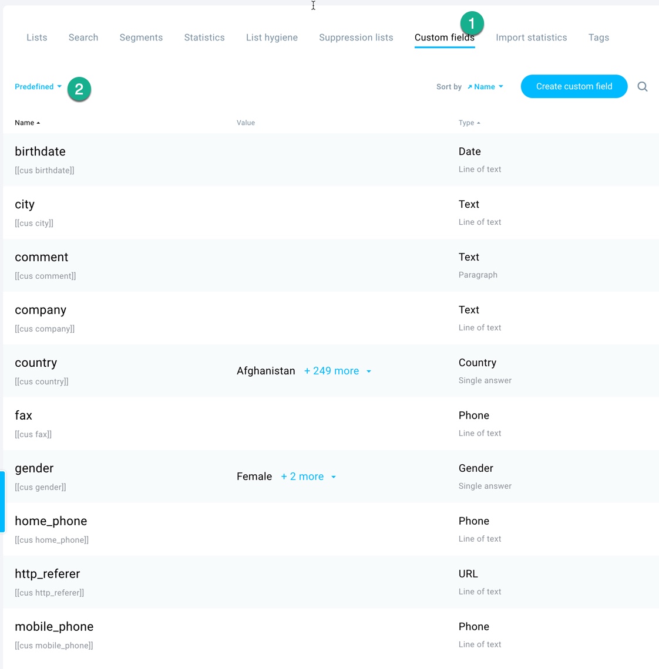Select the Tags tab

point(599,38)
